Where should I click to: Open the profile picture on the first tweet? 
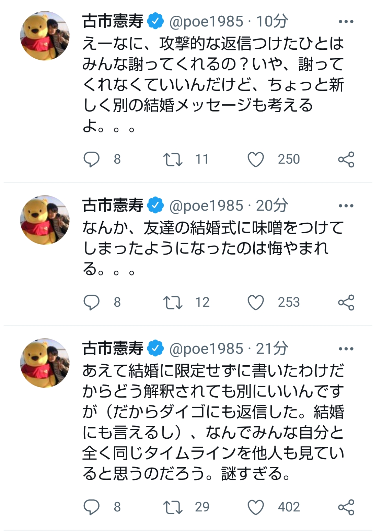[45, 36]
